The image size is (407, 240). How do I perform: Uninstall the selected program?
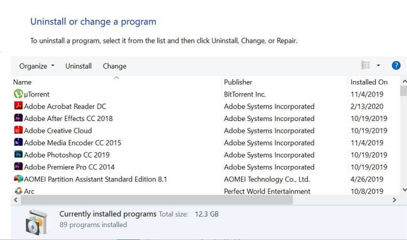tap(79, 66)
